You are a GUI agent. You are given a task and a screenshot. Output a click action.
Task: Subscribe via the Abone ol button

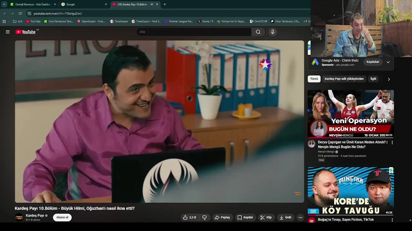(x=62, y=218)
